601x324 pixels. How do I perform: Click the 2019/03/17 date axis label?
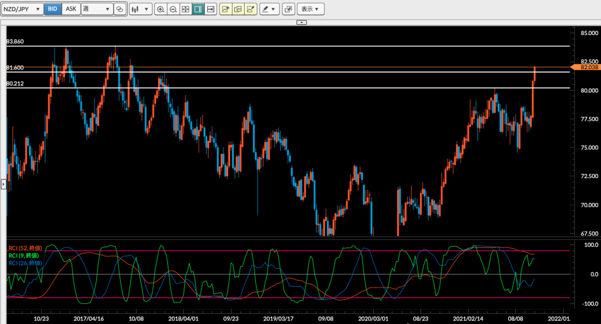(278, 318)
